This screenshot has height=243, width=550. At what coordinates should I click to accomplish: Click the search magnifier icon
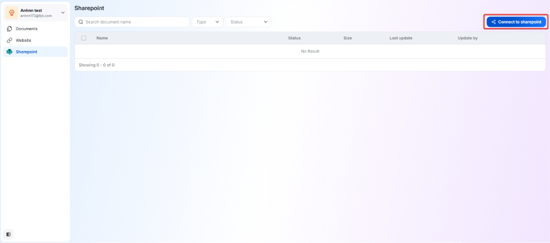click(80, 22)
